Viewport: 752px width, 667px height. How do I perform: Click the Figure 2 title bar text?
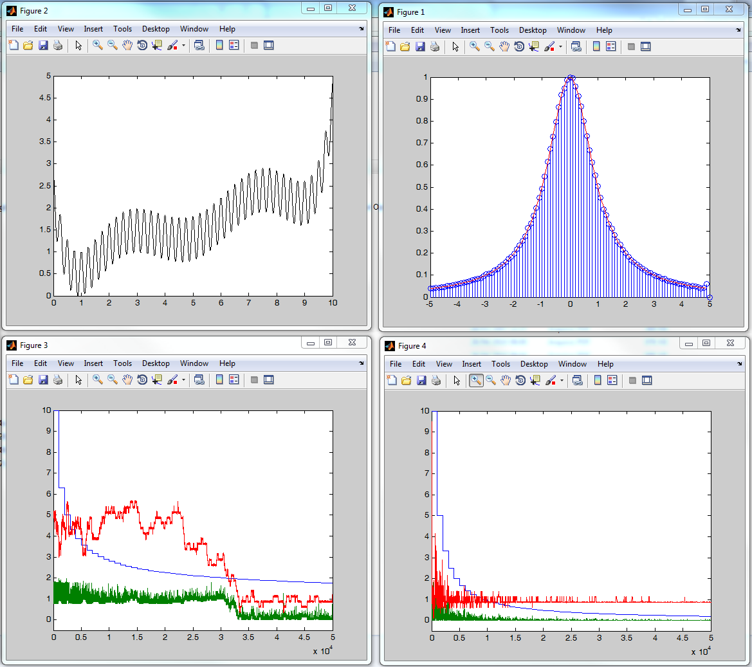(x=33, y=10)
